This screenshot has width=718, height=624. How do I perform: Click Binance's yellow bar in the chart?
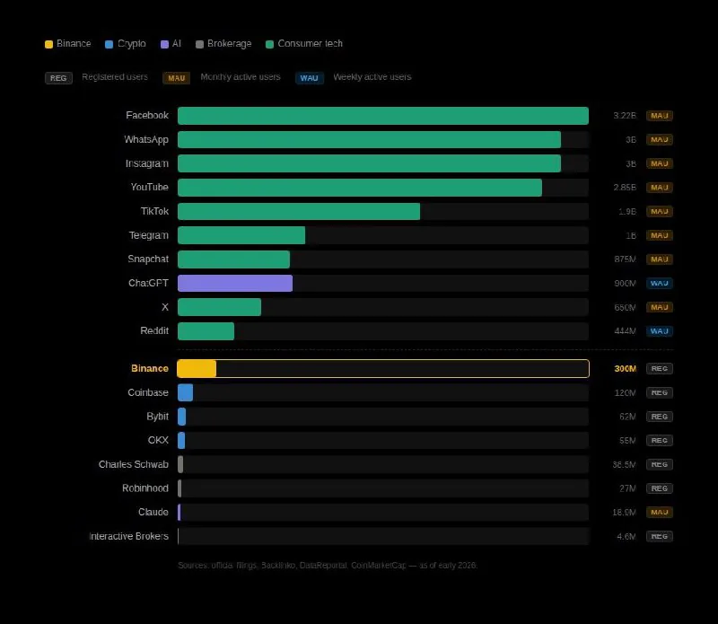point(197,368)
